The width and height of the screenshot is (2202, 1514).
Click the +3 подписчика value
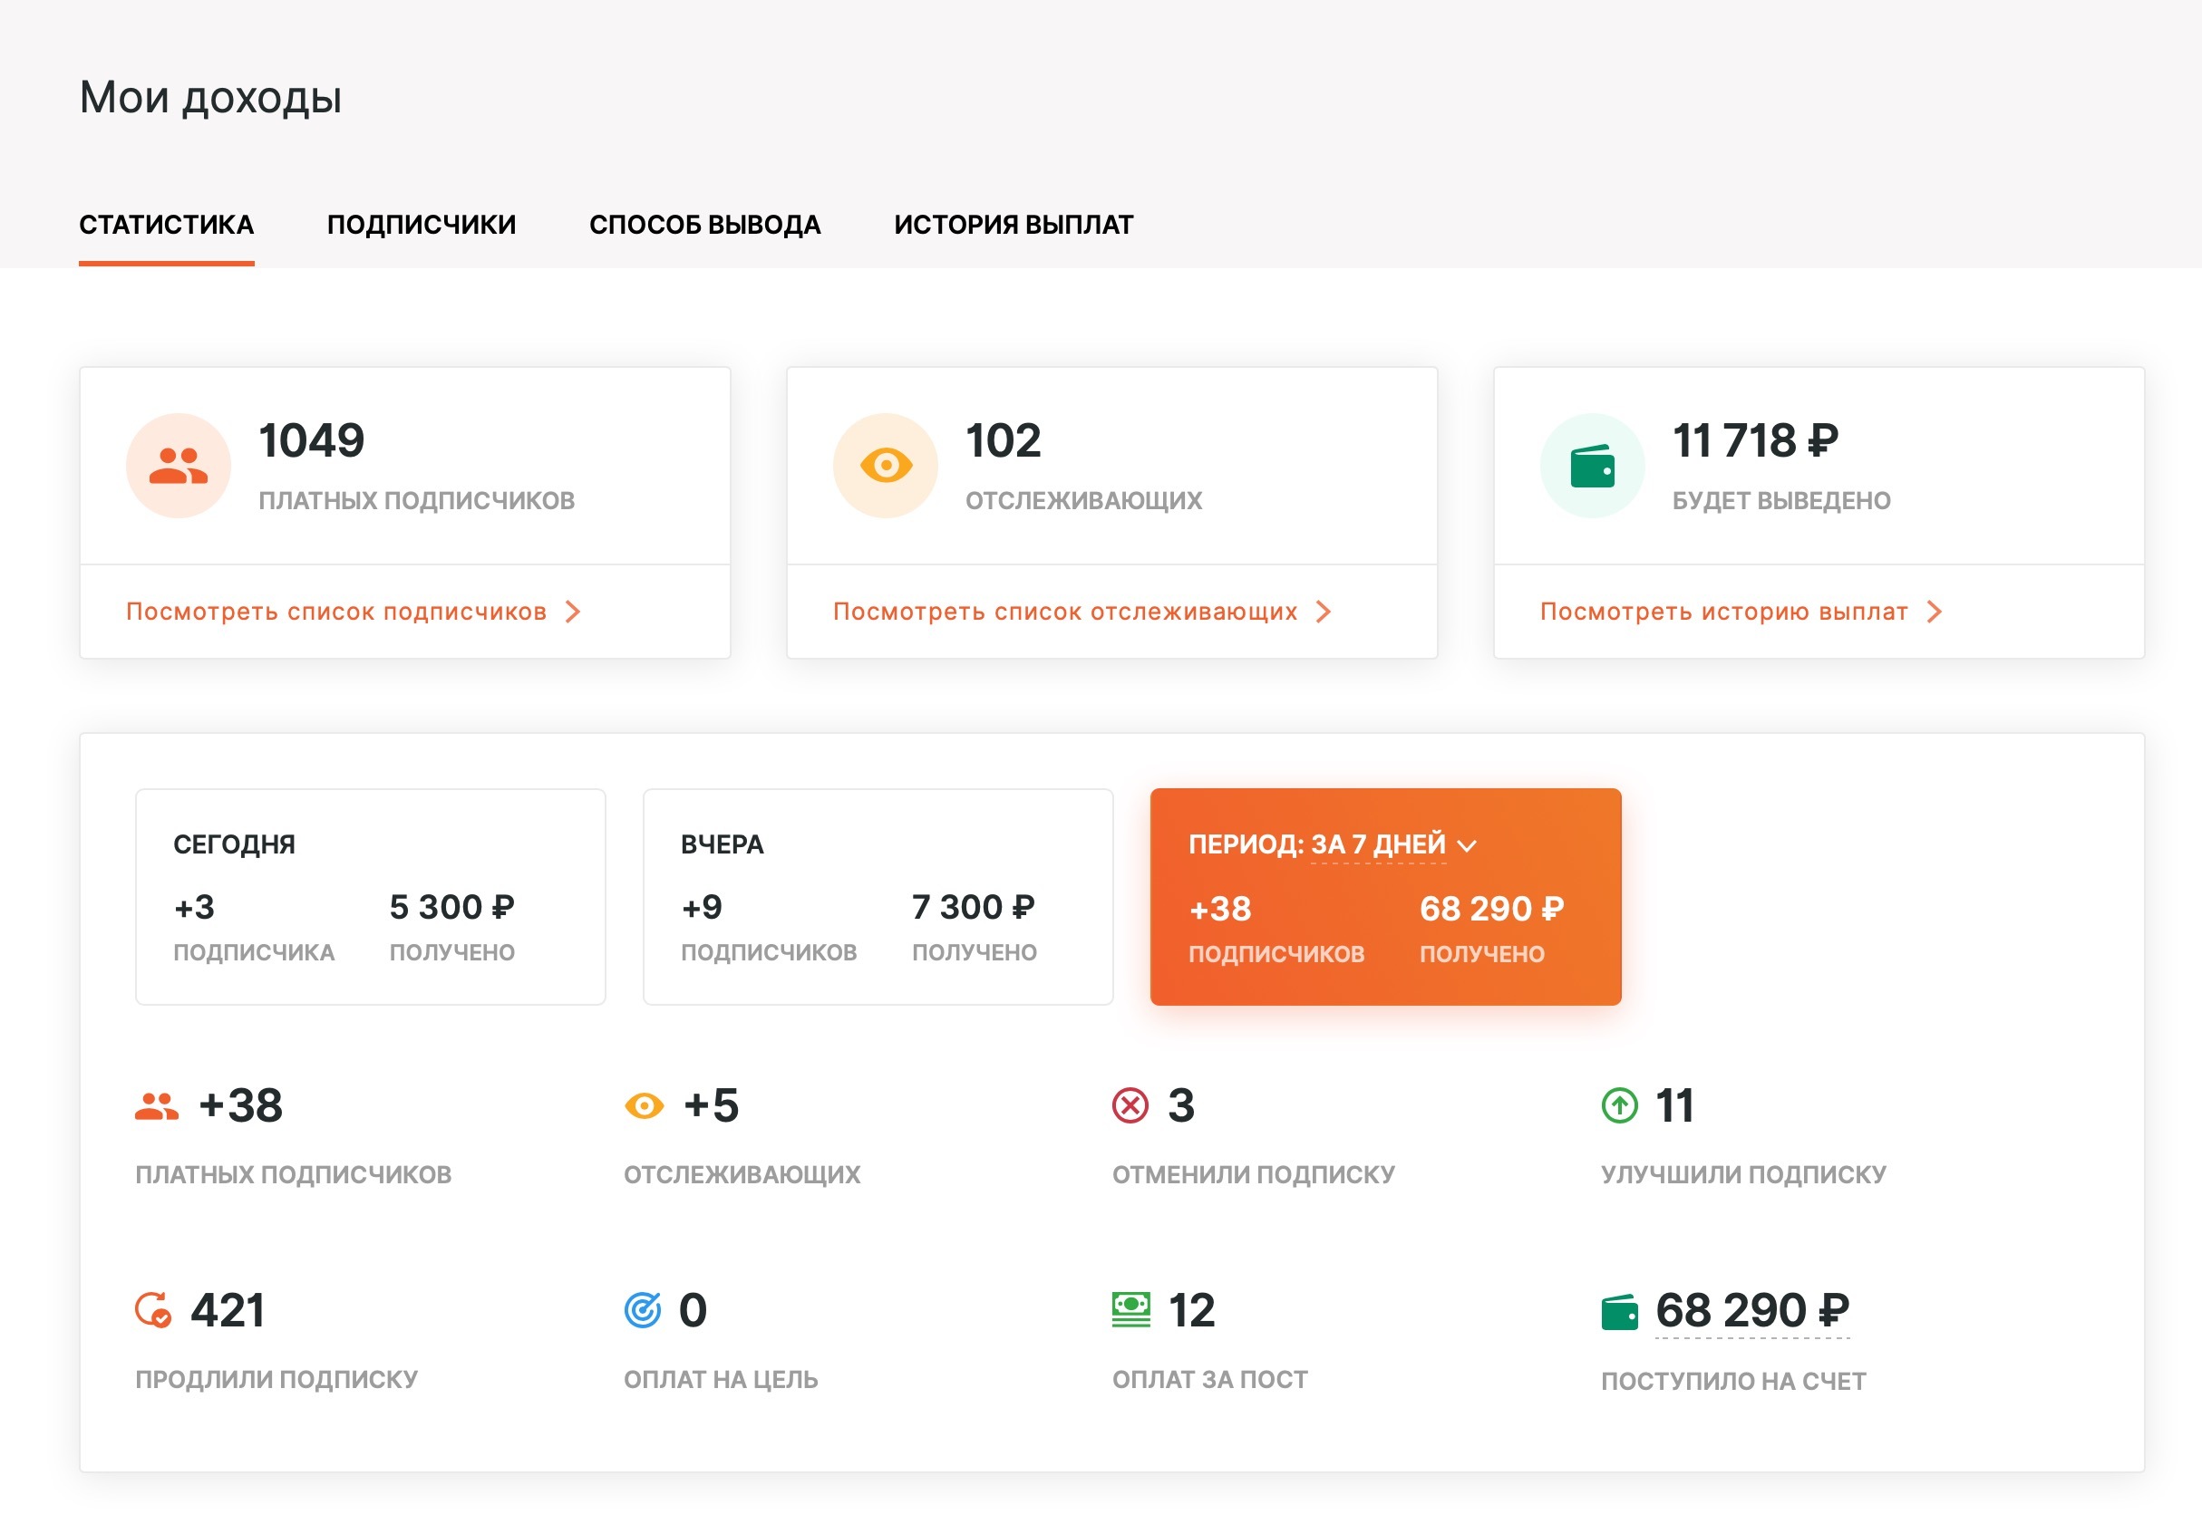pyautogui.click(x=195, y=908)
